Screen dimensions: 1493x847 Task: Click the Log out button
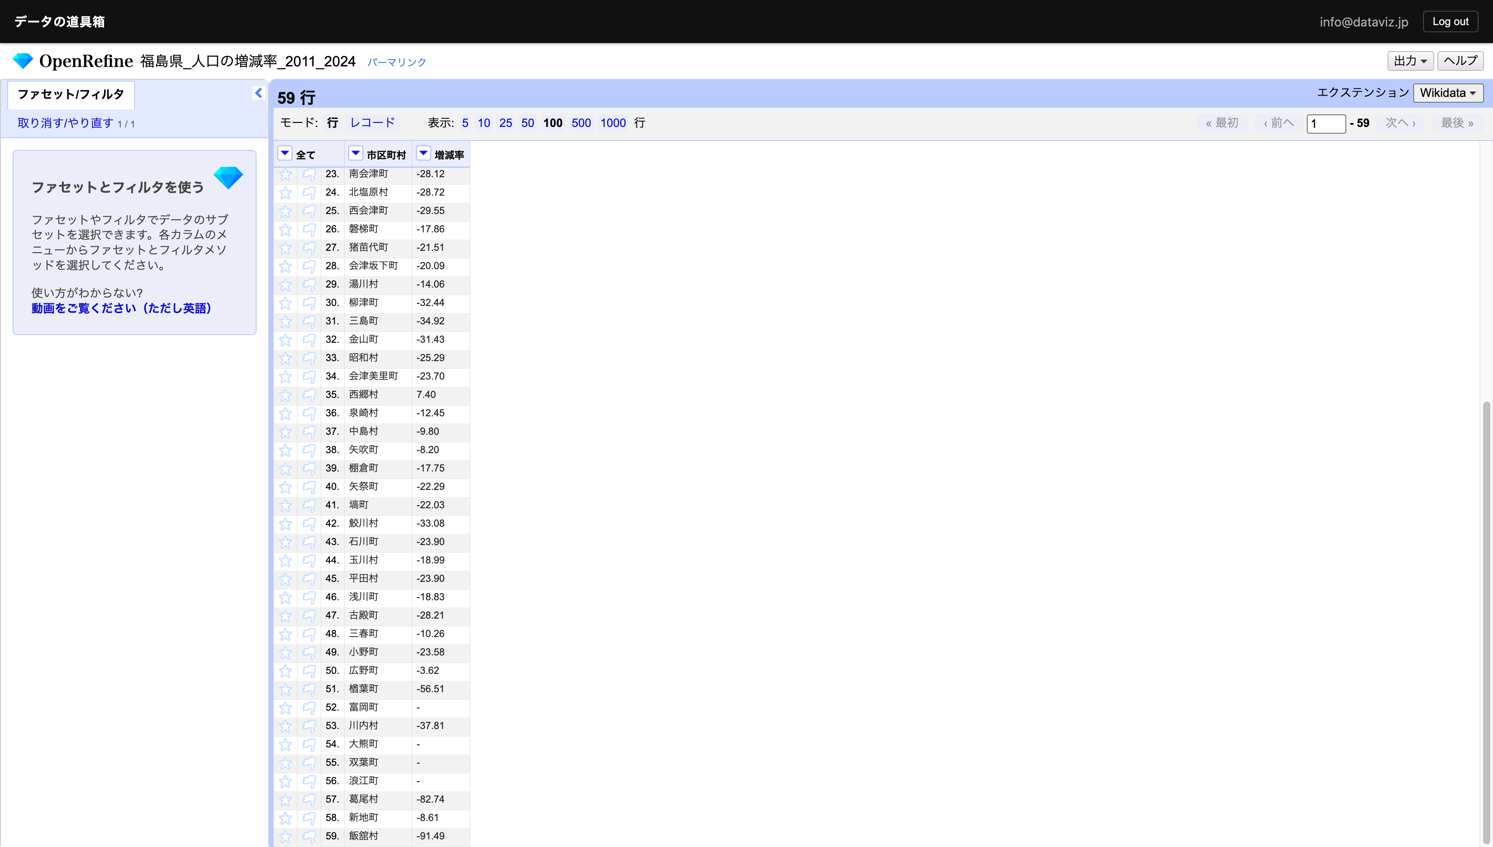tap(1449, 22)
